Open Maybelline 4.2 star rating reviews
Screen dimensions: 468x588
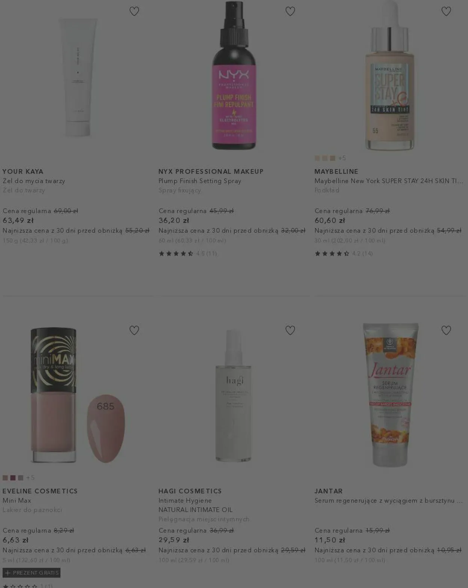[x=344, y=254]
